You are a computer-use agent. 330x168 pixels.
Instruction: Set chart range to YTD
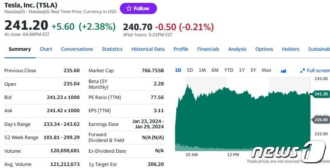point(229,70)
